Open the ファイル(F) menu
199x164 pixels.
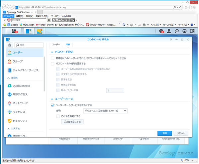(x=8, y=16)
